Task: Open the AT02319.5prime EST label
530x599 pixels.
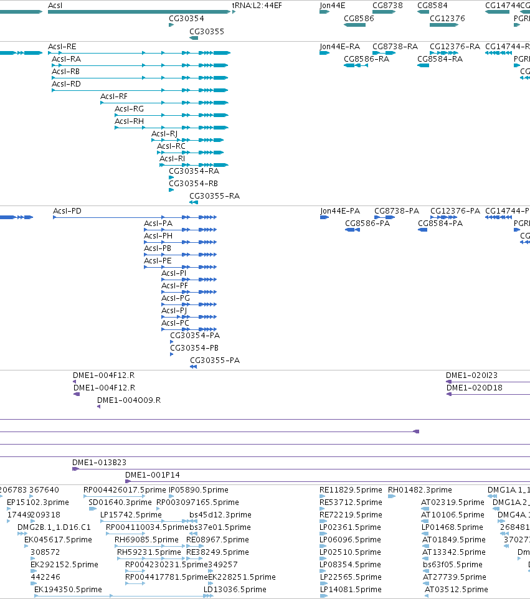Action: 452,502
